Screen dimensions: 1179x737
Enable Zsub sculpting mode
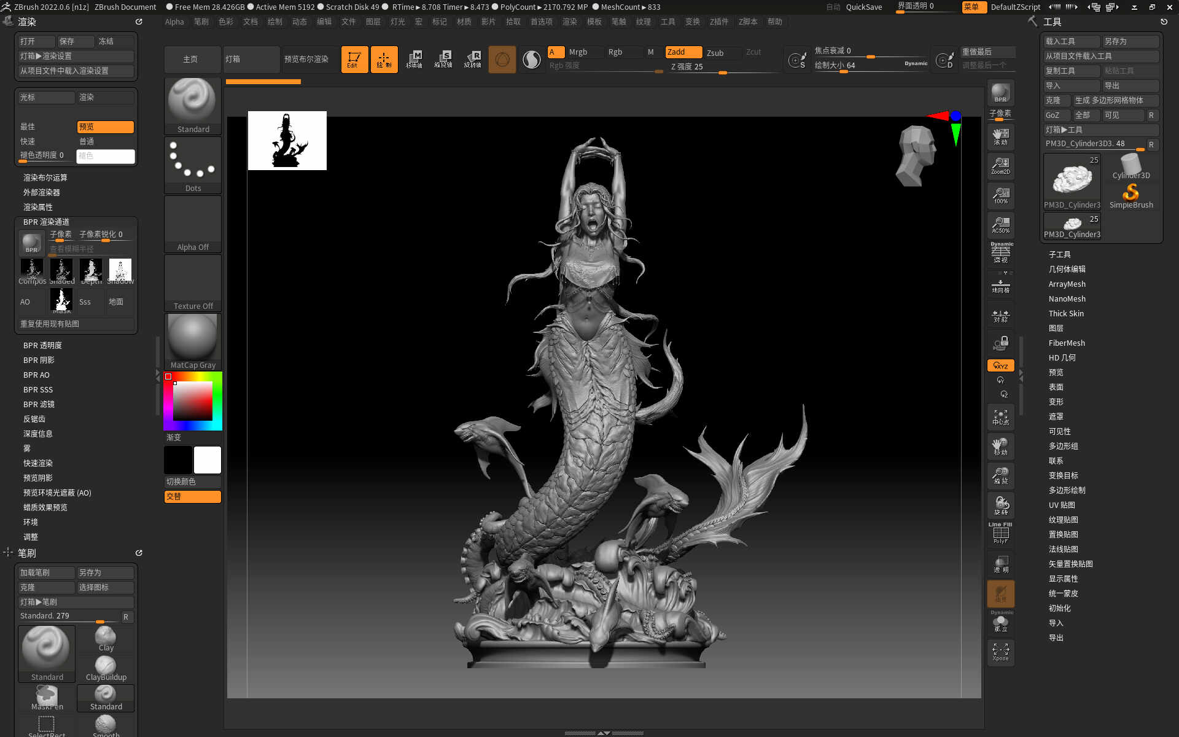click(x=715, y=53)
